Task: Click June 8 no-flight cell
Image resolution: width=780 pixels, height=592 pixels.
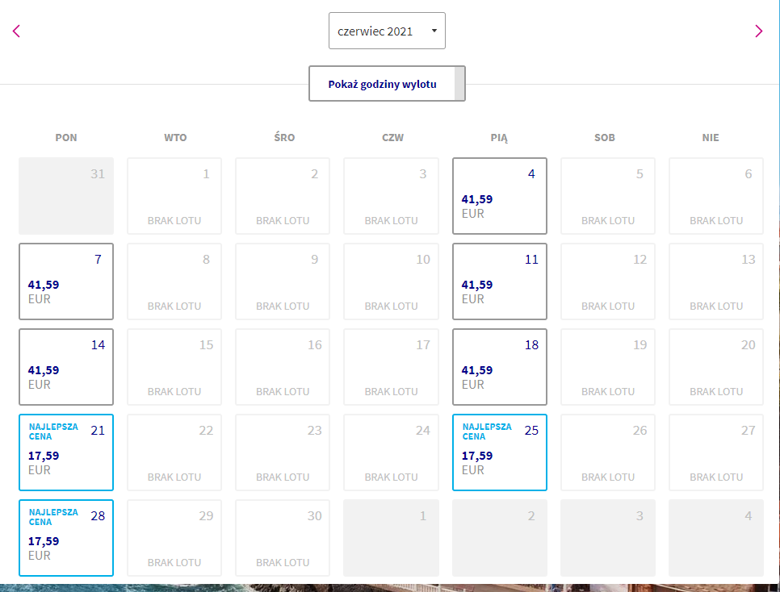Action: click(174, 281)
